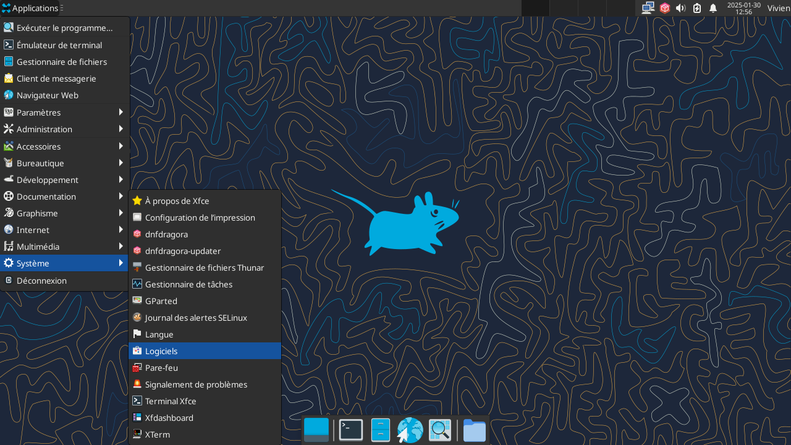Show notifications via the bell icon
Screen dimensions: 791x445
point(713,8)
